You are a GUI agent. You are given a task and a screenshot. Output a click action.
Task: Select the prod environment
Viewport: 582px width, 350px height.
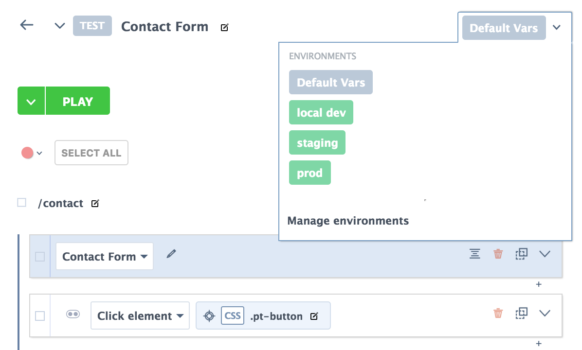(310, 173)
